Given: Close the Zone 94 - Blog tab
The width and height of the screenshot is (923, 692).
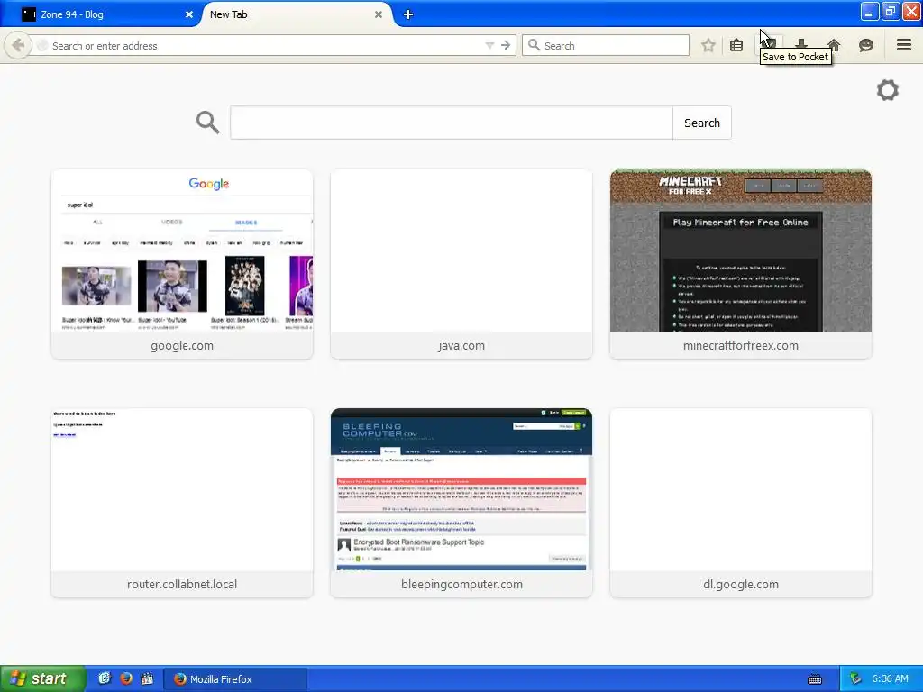Looking at the screenshot, I should (x=189, y=14).
